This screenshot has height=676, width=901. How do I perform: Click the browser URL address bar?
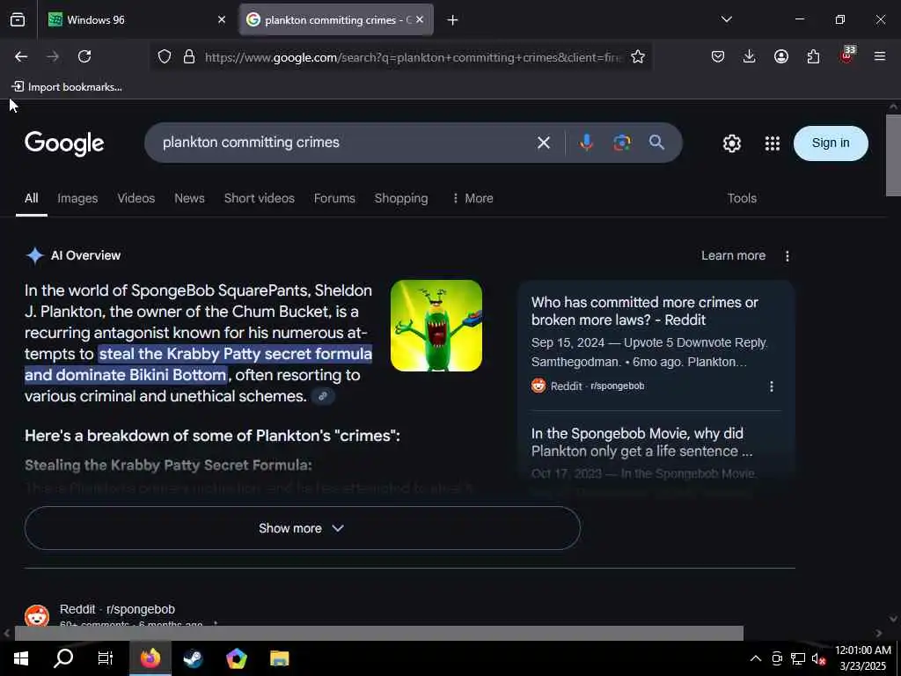click(x=414, y=57)
